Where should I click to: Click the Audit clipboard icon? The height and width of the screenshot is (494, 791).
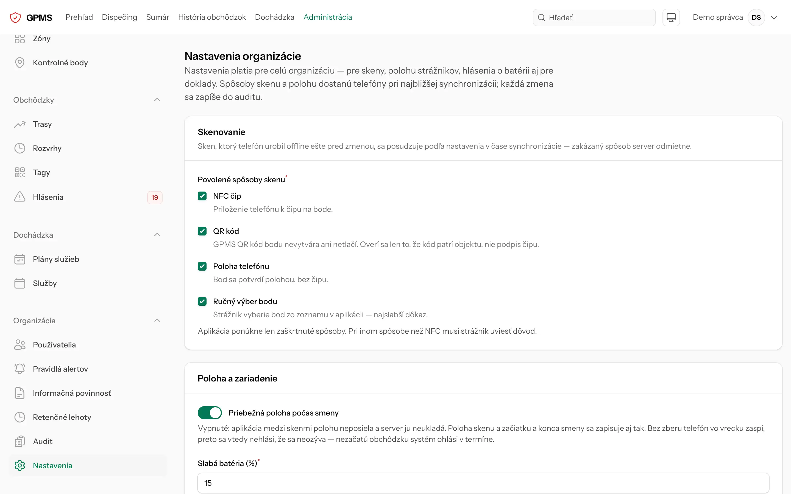20,441
